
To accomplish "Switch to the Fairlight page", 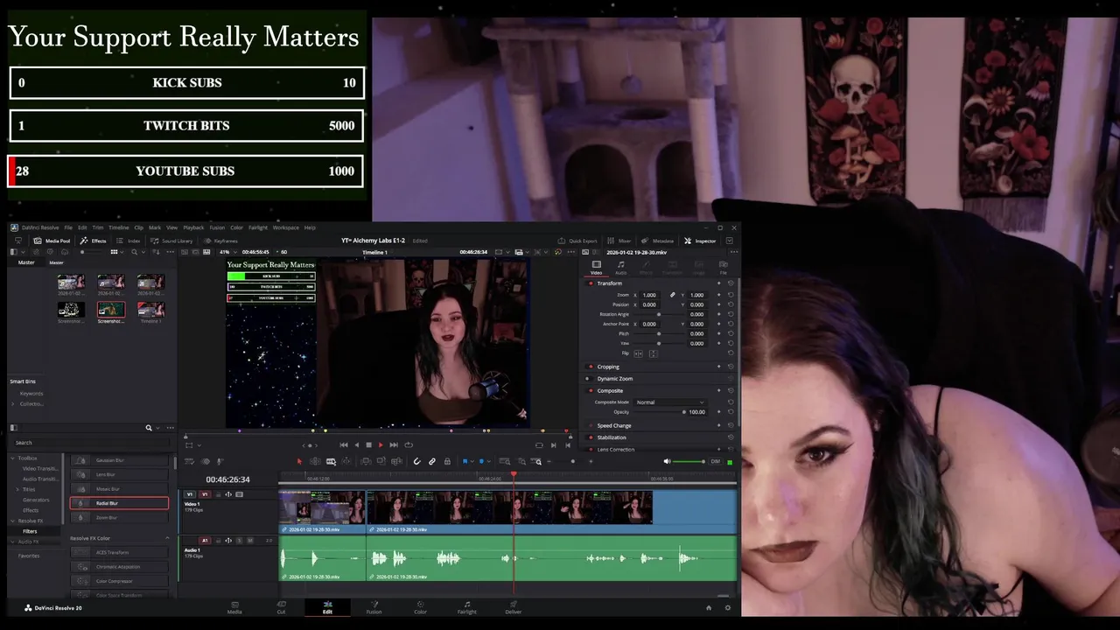I will (467, 607).
